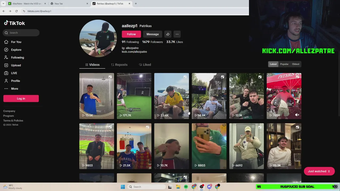Open OBS Studio from the taskbar
This screenshot has height=191, width=340.
click(202, 187)
